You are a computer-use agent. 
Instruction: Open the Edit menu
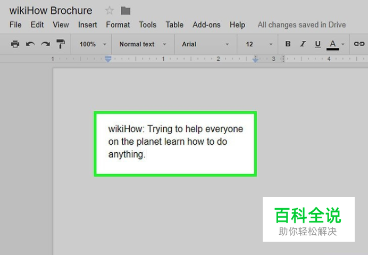tap(37, 24)
